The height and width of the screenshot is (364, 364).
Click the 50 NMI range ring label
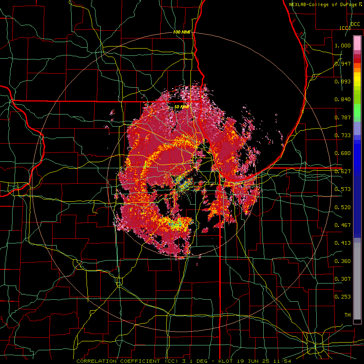coord(182,107)
